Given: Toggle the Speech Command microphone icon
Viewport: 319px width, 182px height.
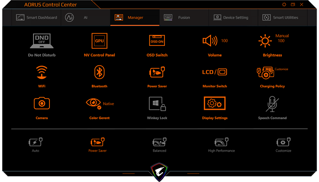Looking at the screenshot, I should [272, 104].
